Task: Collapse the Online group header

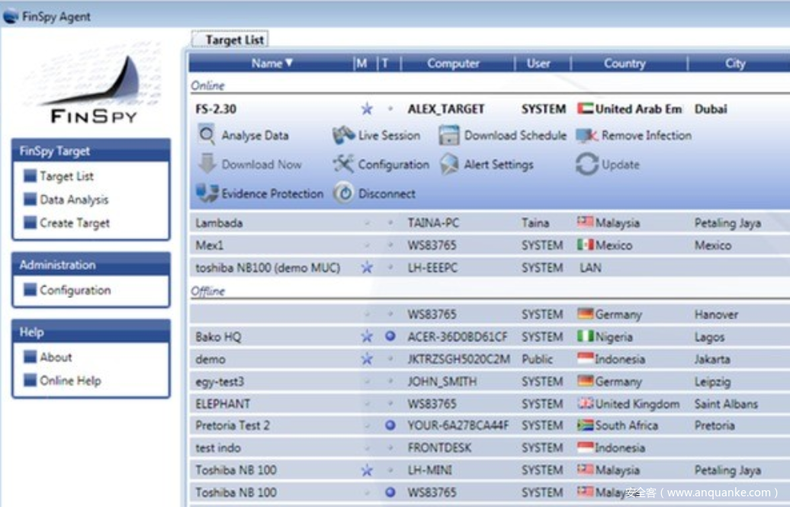Action: (x=207, y=85)
